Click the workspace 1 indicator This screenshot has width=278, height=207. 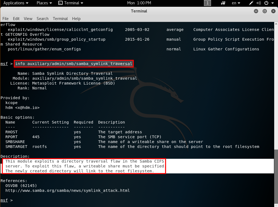[x=207, y=3]
